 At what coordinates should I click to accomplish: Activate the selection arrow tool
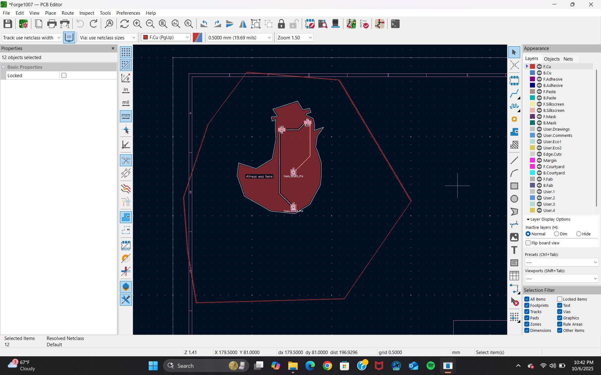click(514, 52)
